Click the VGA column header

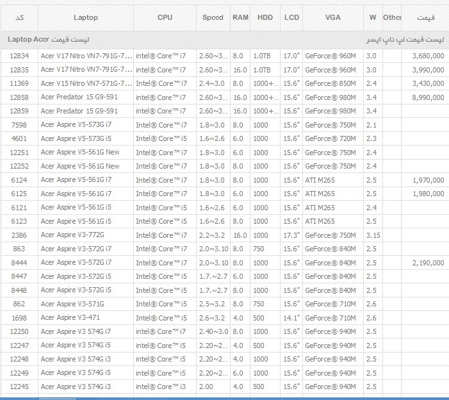333,17
